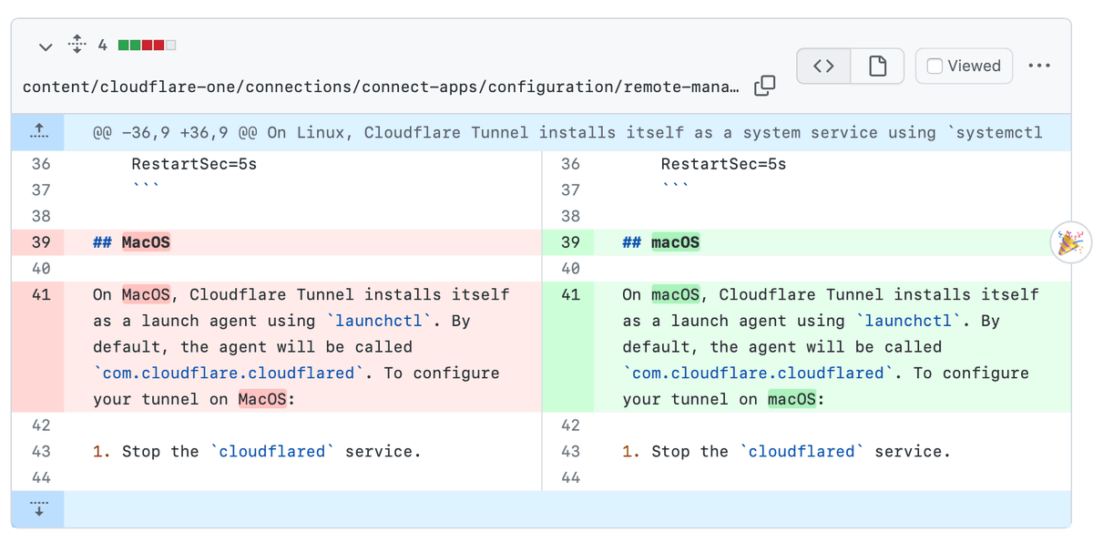Click the diffstat colored blocks indicator

pyautogui.click(x=147, y=45)
